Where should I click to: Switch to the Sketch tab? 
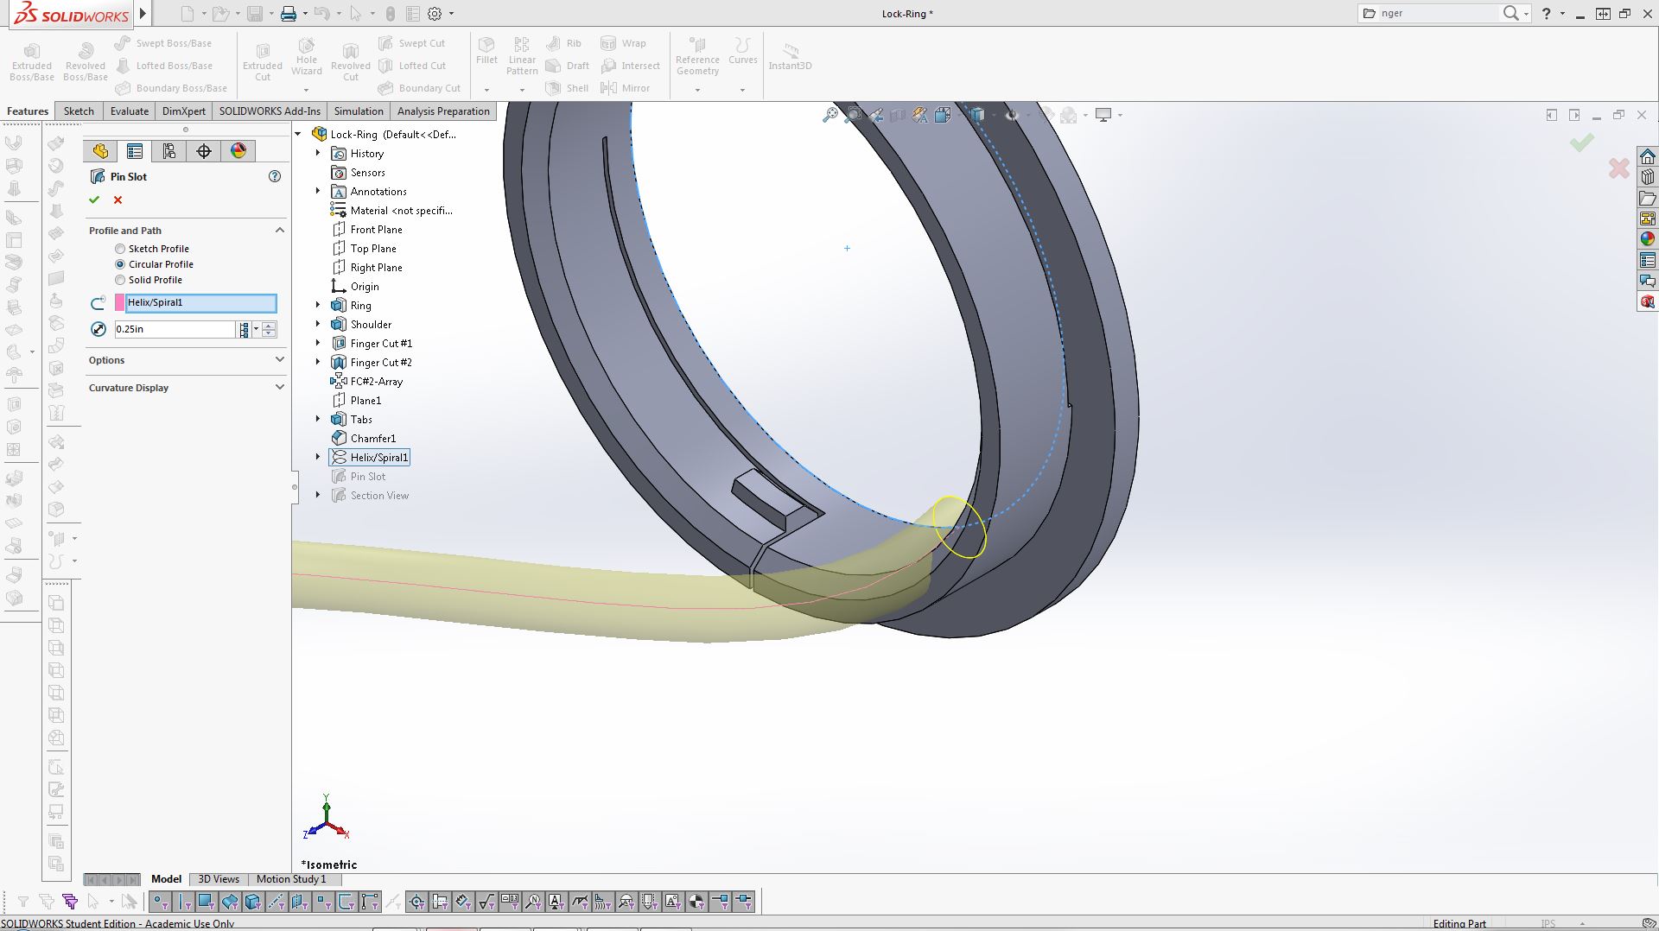tap(79, 111)
